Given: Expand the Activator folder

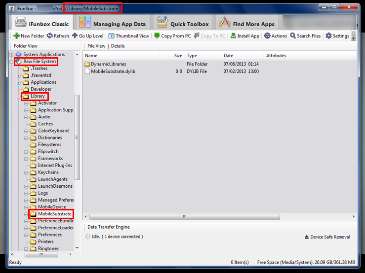Looking at the screenshot, I should (26, 103).
